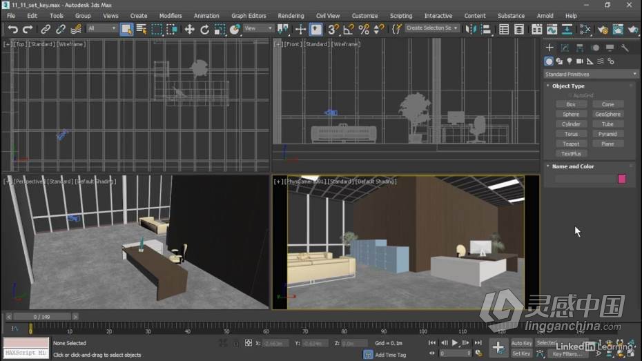Viewport: 642px width, 361px height.
Task: Create a Box primitive
Action: pyautogui.click(x=571, y=104)
